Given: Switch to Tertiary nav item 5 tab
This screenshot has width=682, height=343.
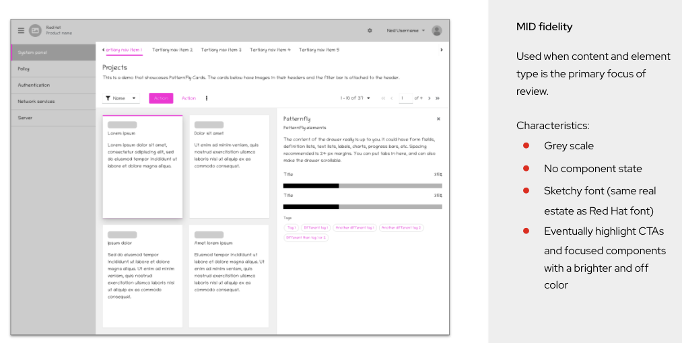Looking at the screenshot, I should coord(319,50).
